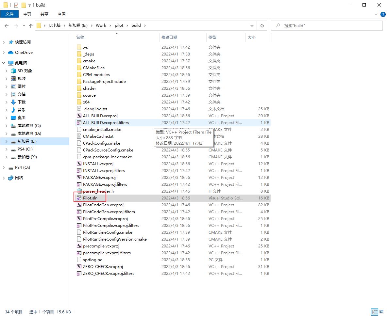
Task: Select PilotPreCompile.vcxproj.filters file name
Action: coord(111,225)
